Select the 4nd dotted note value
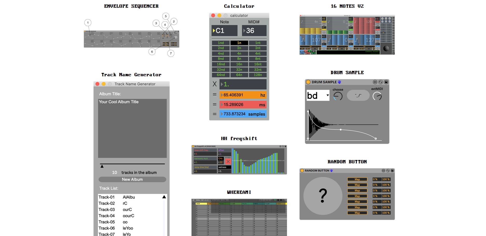This screenshot has height=236, width=486. (x=221, y=54)
